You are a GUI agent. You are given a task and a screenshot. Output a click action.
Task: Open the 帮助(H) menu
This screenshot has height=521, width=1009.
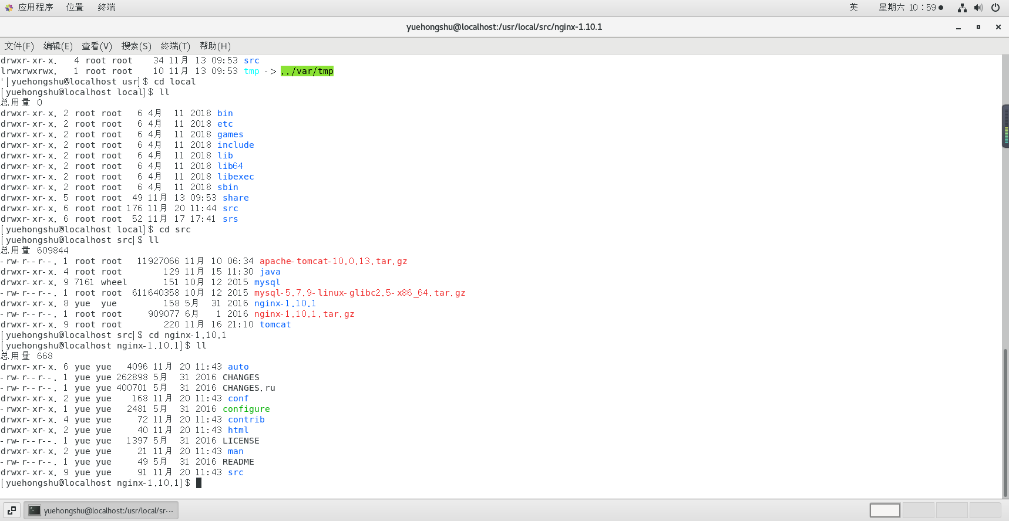coord(215,46)
